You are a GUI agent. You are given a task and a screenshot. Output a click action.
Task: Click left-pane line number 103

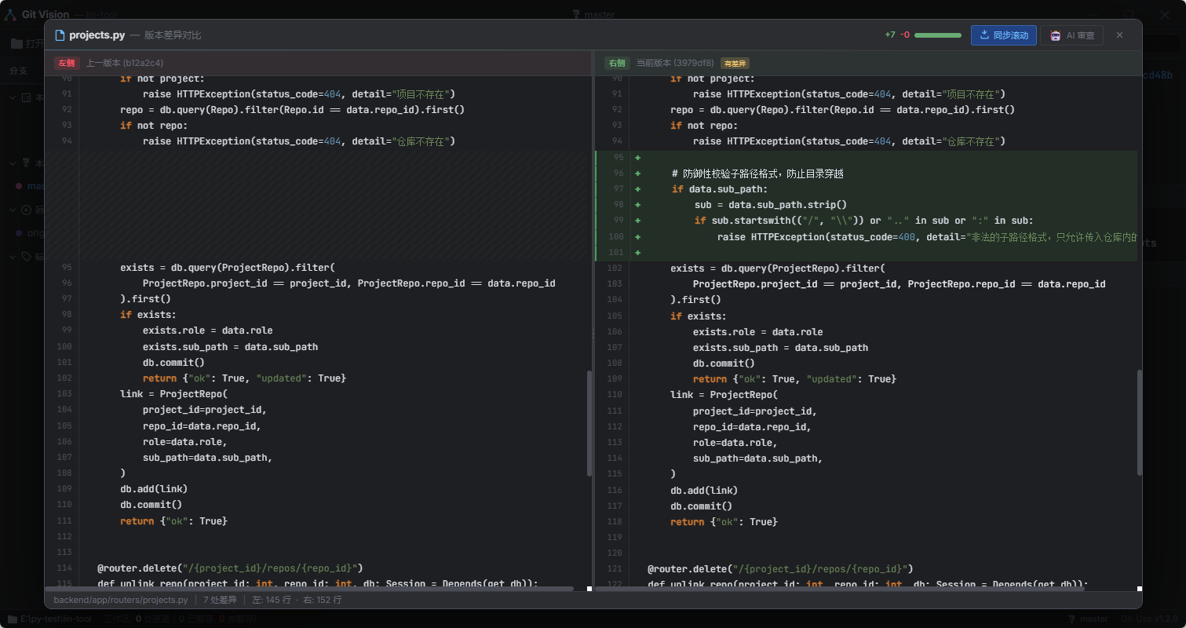65,393
